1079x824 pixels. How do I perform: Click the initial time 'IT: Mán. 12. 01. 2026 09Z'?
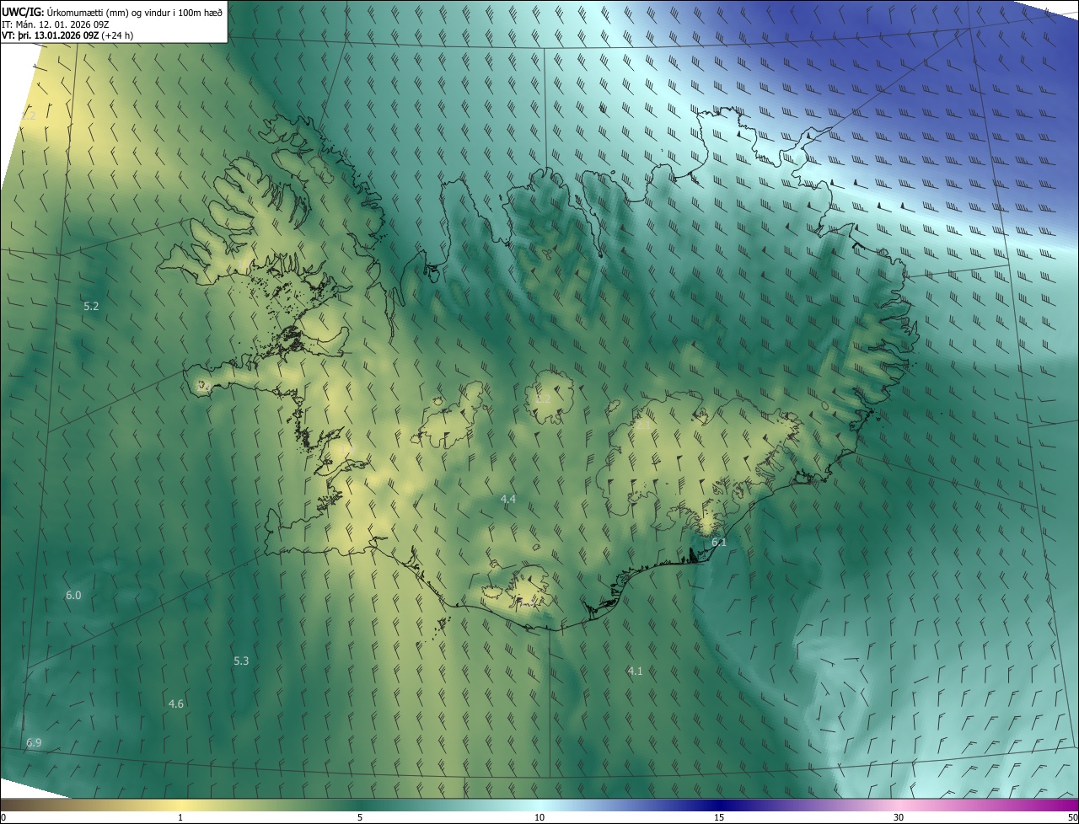56,24
